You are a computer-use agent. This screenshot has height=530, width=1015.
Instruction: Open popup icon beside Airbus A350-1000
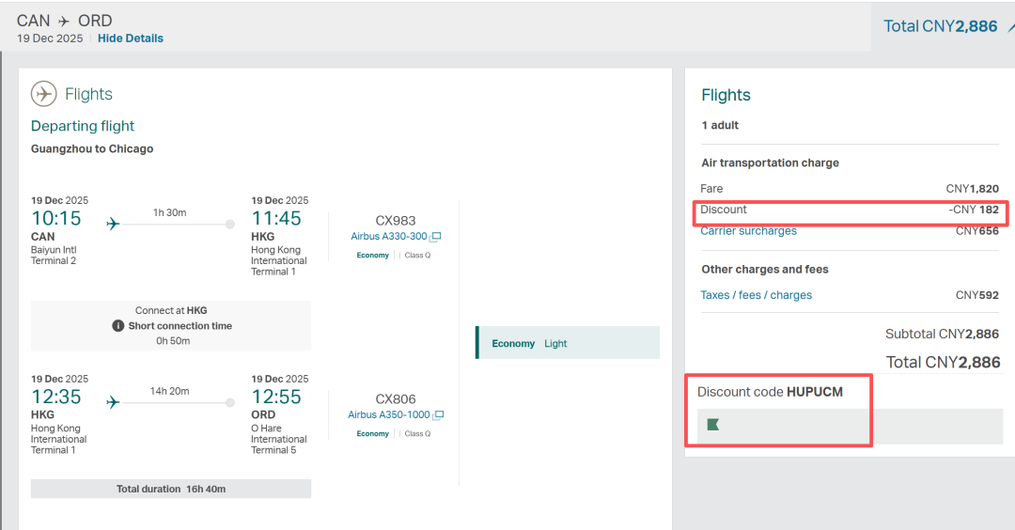tap(438, 415)
